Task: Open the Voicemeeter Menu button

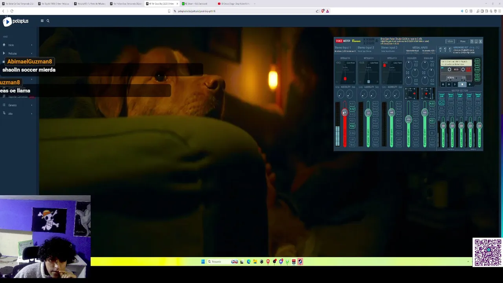Action: (463, 41)
